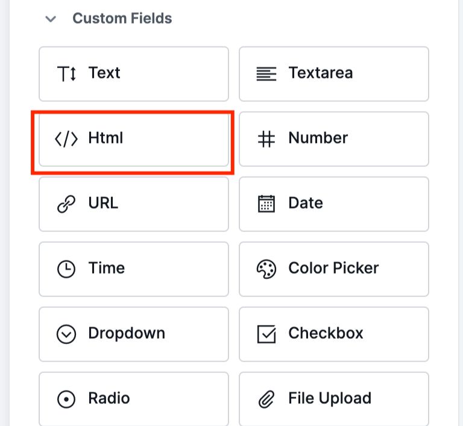Click the Checkbox field checkmark icon
The width and height of the screenshot is (463, 426).
click(266, 334)
